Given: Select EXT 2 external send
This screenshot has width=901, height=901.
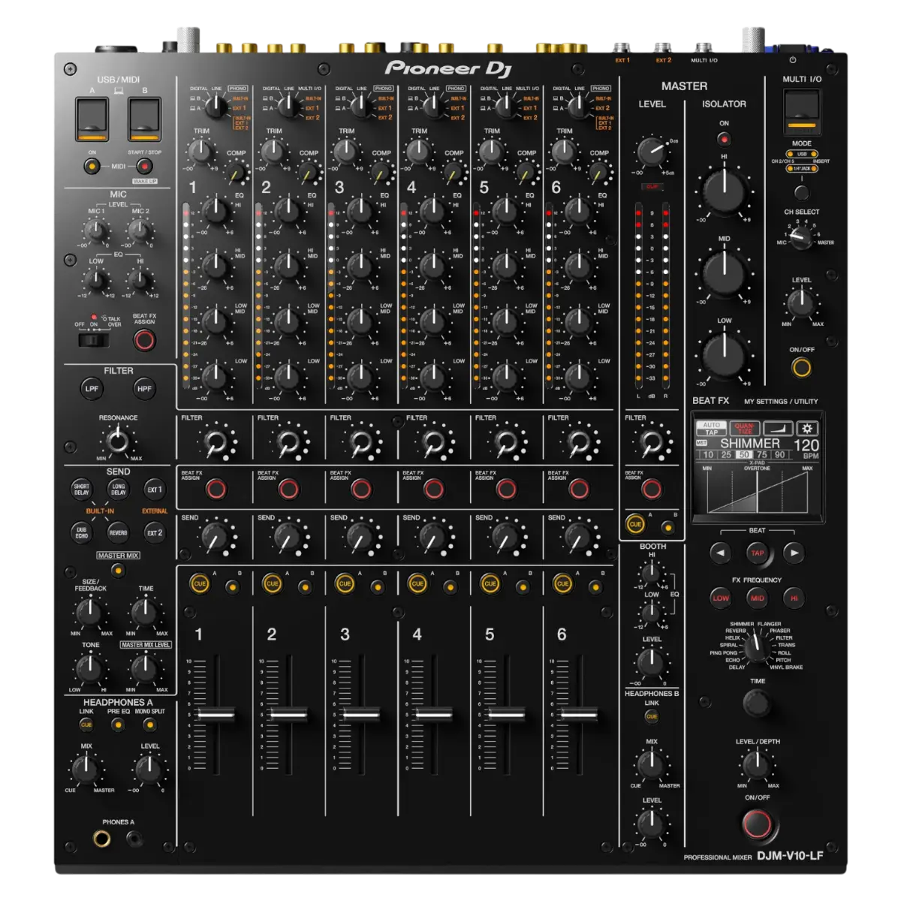Looking at the screenshot, I should click(154, 533).
